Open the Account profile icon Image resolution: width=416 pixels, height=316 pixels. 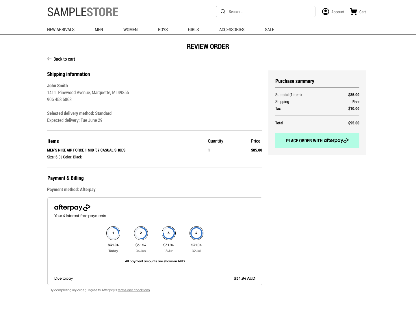[326, 12]
